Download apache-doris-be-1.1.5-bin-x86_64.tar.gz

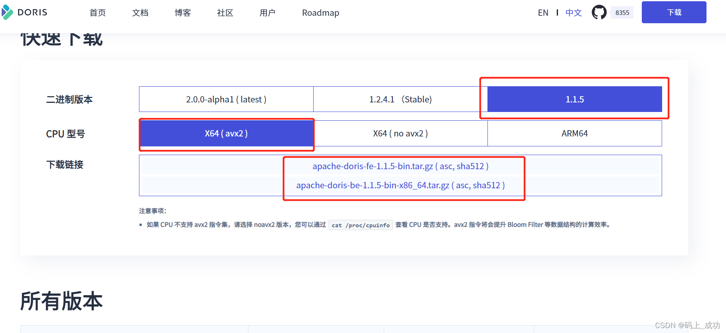[x=373, y=185]
